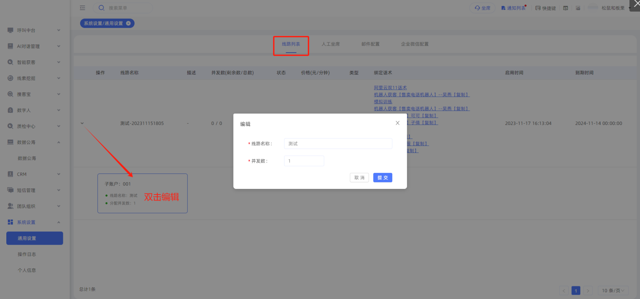Click the 线路名称 input field
Image resolution: width=640 pixels, height=299 pixels.
click(338, 144)
